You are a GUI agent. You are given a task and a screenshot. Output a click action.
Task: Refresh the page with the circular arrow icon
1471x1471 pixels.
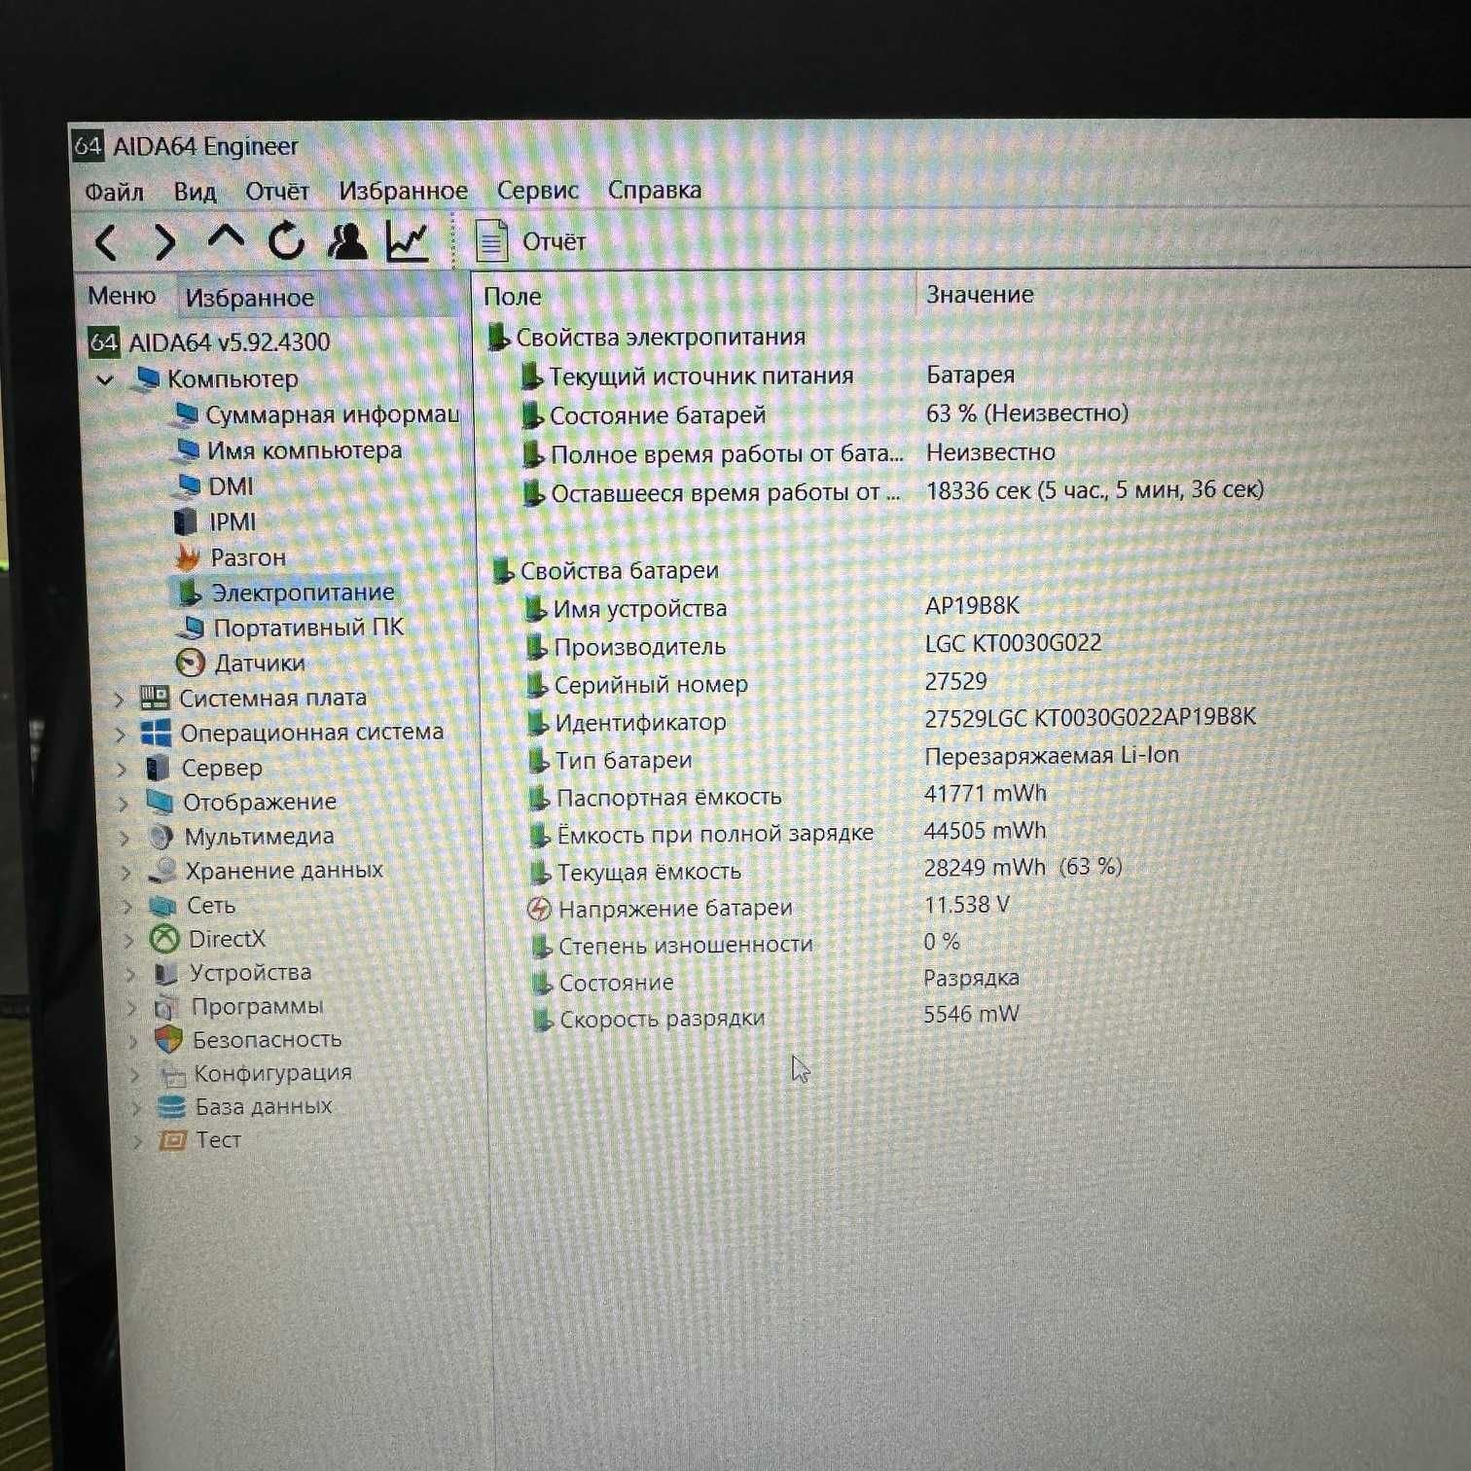[x=287, y=240]
